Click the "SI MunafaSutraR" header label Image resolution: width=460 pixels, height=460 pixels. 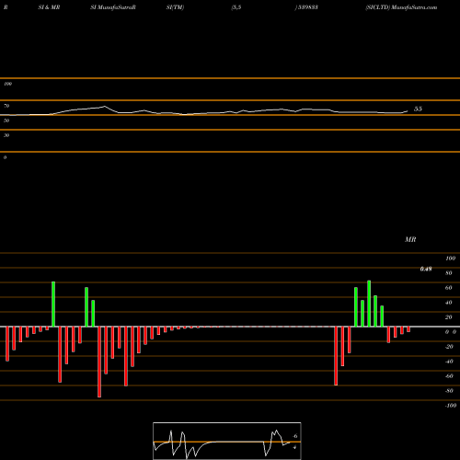[x=113, y=7]
